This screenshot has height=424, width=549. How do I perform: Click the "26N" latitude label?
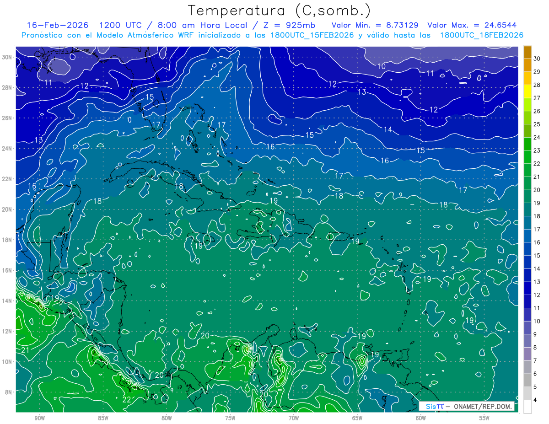click(7, 118)
